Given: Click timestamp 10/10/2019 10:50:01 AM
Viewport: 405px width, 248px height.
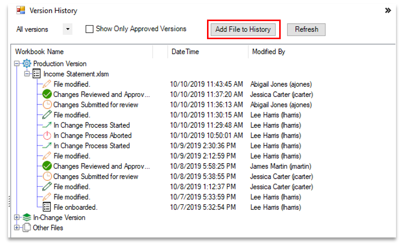Looking at the screenshot, I should 207,136.
